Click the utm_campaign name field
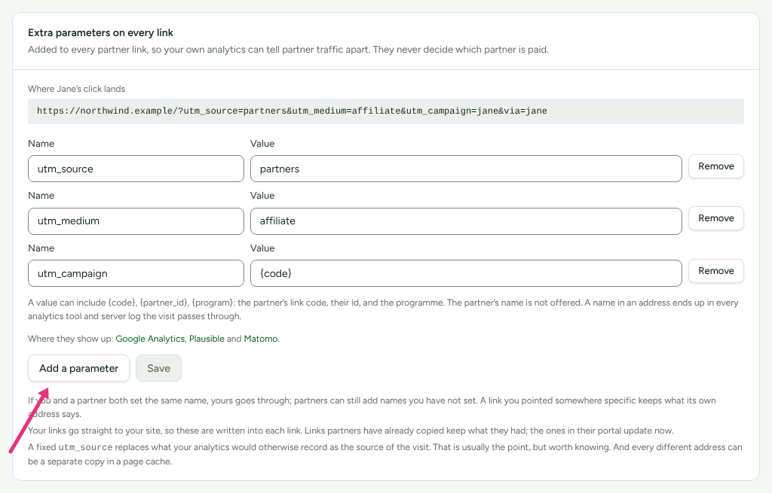This screenshot has height=493, width=772. pos(136,273)
